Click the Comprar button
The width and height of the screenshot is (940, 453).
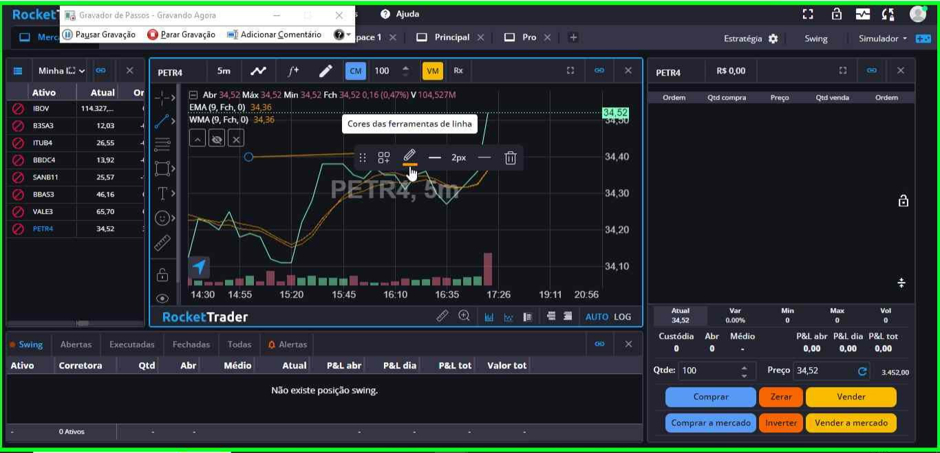[x=711, y=397]
